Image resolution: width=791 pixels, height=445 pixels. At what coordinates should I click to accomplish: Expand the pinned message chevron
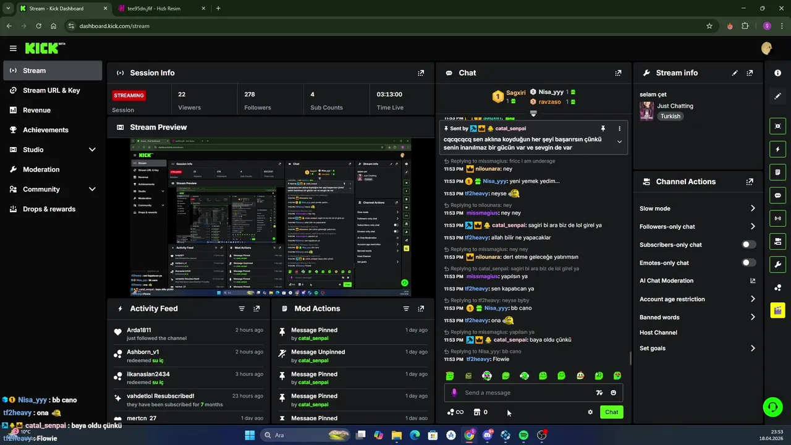click(619, 142)
